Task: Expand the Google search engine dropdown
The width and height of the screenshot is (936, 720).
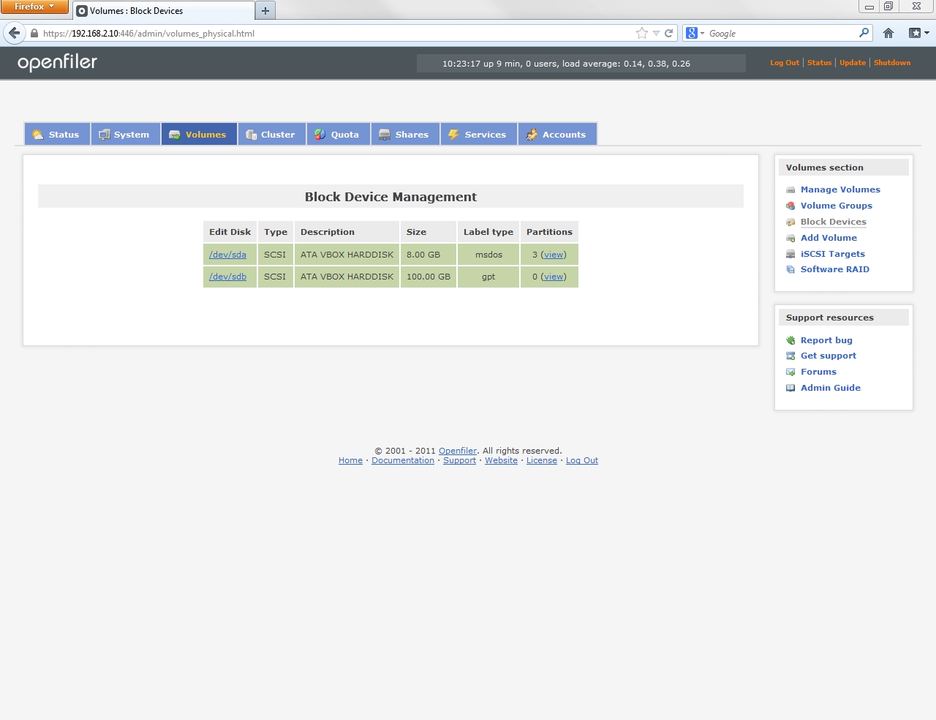Action: 695,33
